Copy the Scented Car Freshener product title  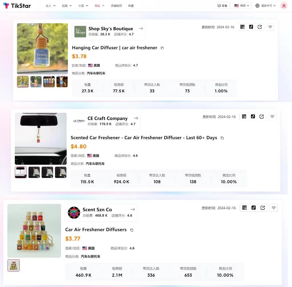[222, 138]
